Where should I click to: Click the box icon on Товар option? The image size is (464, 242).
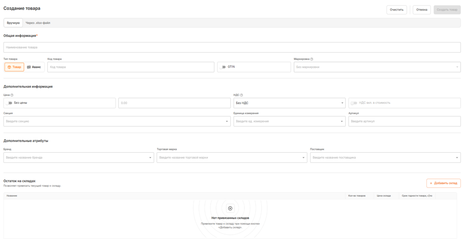pos(9,67)
